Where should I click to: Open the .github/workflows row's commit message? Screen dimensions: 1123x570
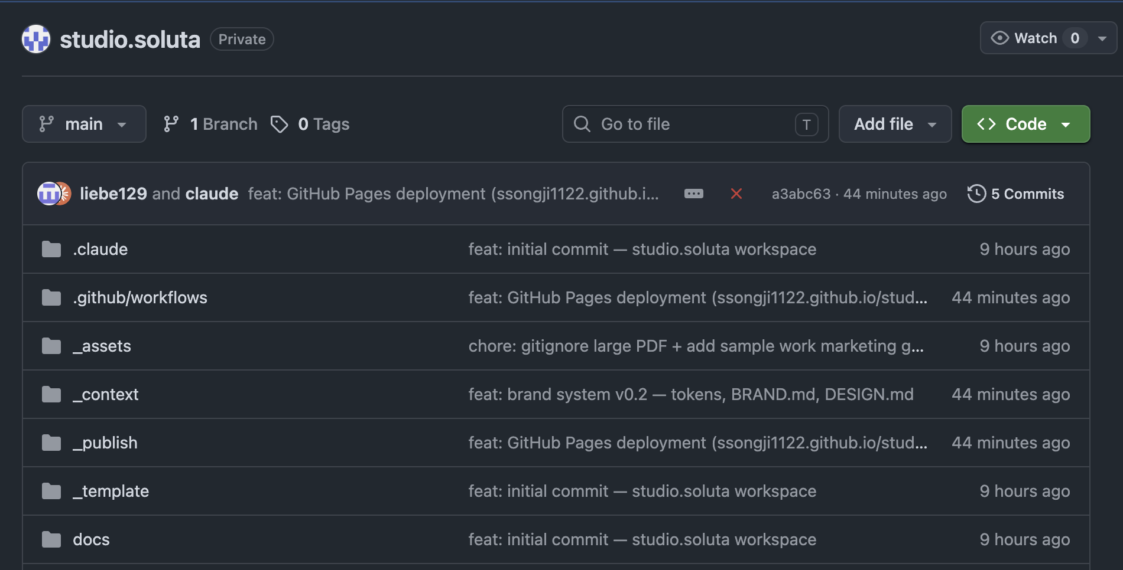(698, 297)
